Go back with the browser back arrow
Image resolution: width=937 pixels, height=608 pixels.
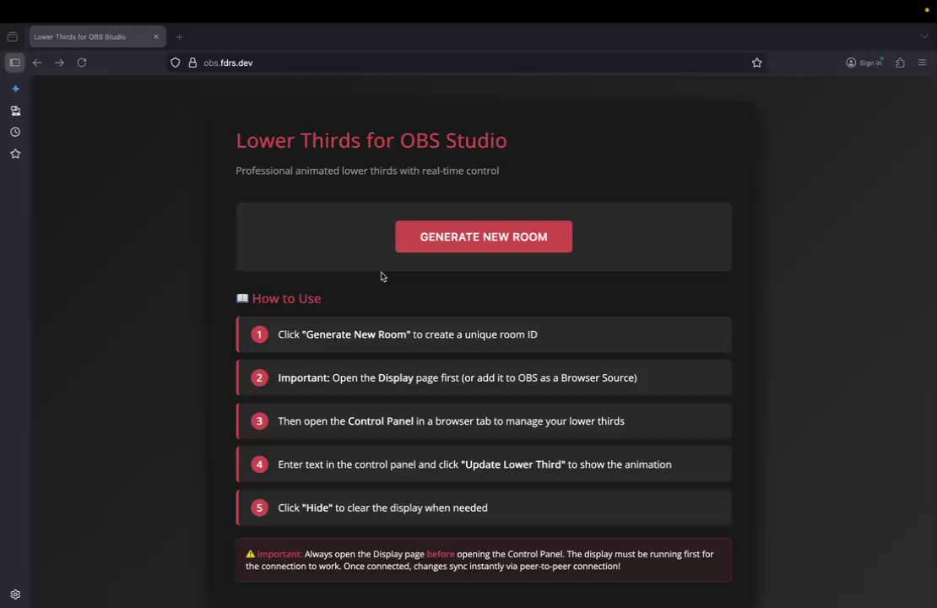tap(37, 62)
